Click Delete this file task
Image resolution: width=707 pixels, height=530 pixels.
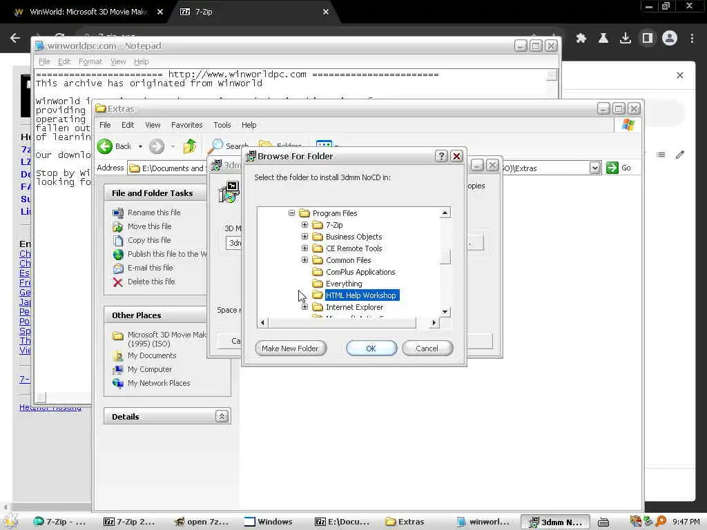151,282
